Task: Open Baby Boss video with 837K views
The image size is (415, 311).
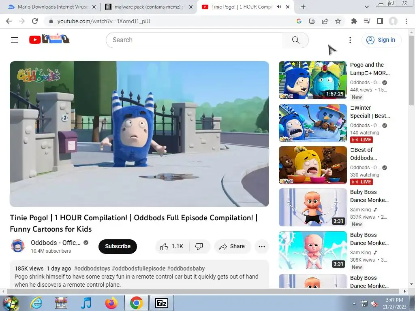Action: [x=312, y=207]
